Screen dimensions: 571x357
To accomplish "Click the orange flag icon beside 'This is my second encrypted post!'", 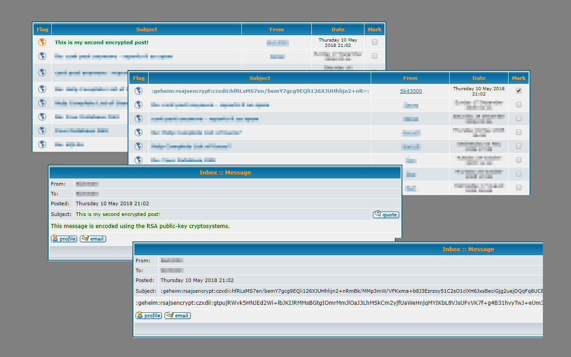I will [x=42, y=42].
